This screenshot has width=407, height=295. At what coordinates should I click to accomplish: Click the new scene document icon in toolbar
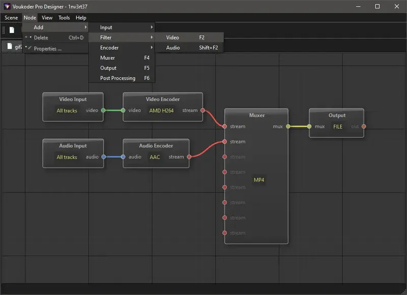[x=12, y=30]
